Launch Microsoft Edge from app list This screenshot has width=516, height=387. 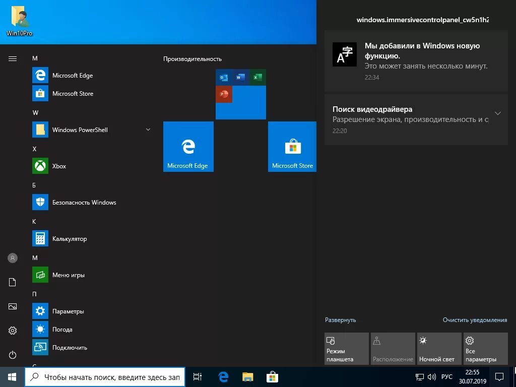92,76
